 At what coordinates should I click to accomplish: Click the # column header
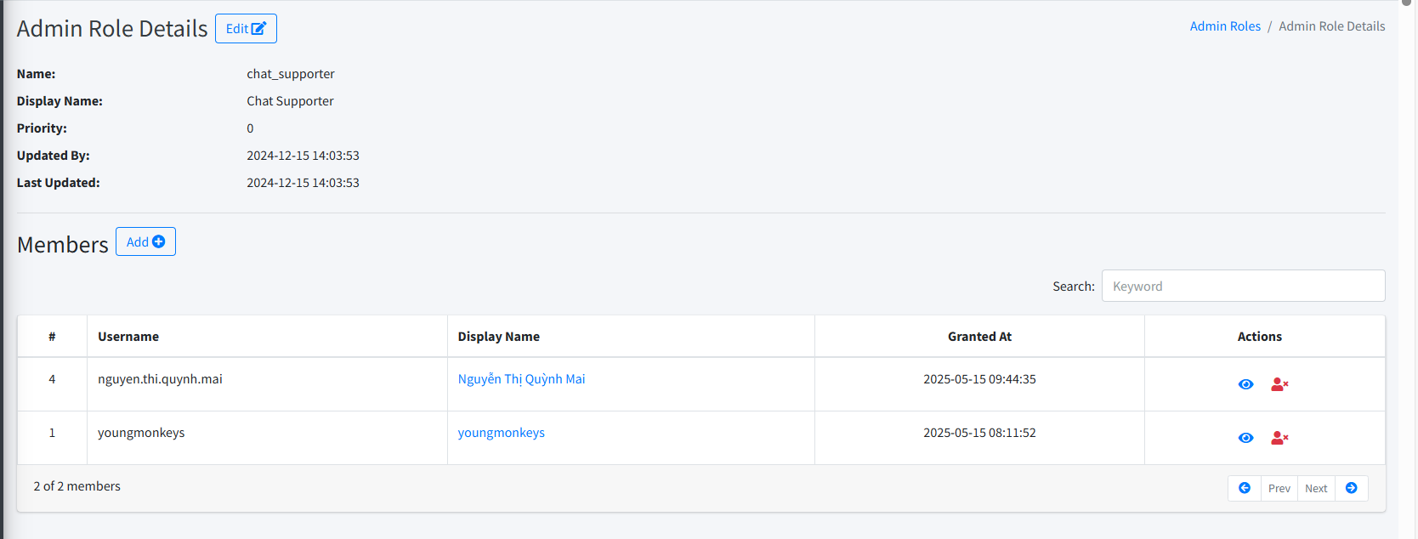pos(52,337)
